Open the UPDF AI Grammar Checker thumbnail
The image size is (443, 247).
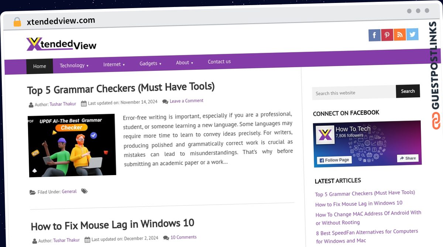pos(72,146)
